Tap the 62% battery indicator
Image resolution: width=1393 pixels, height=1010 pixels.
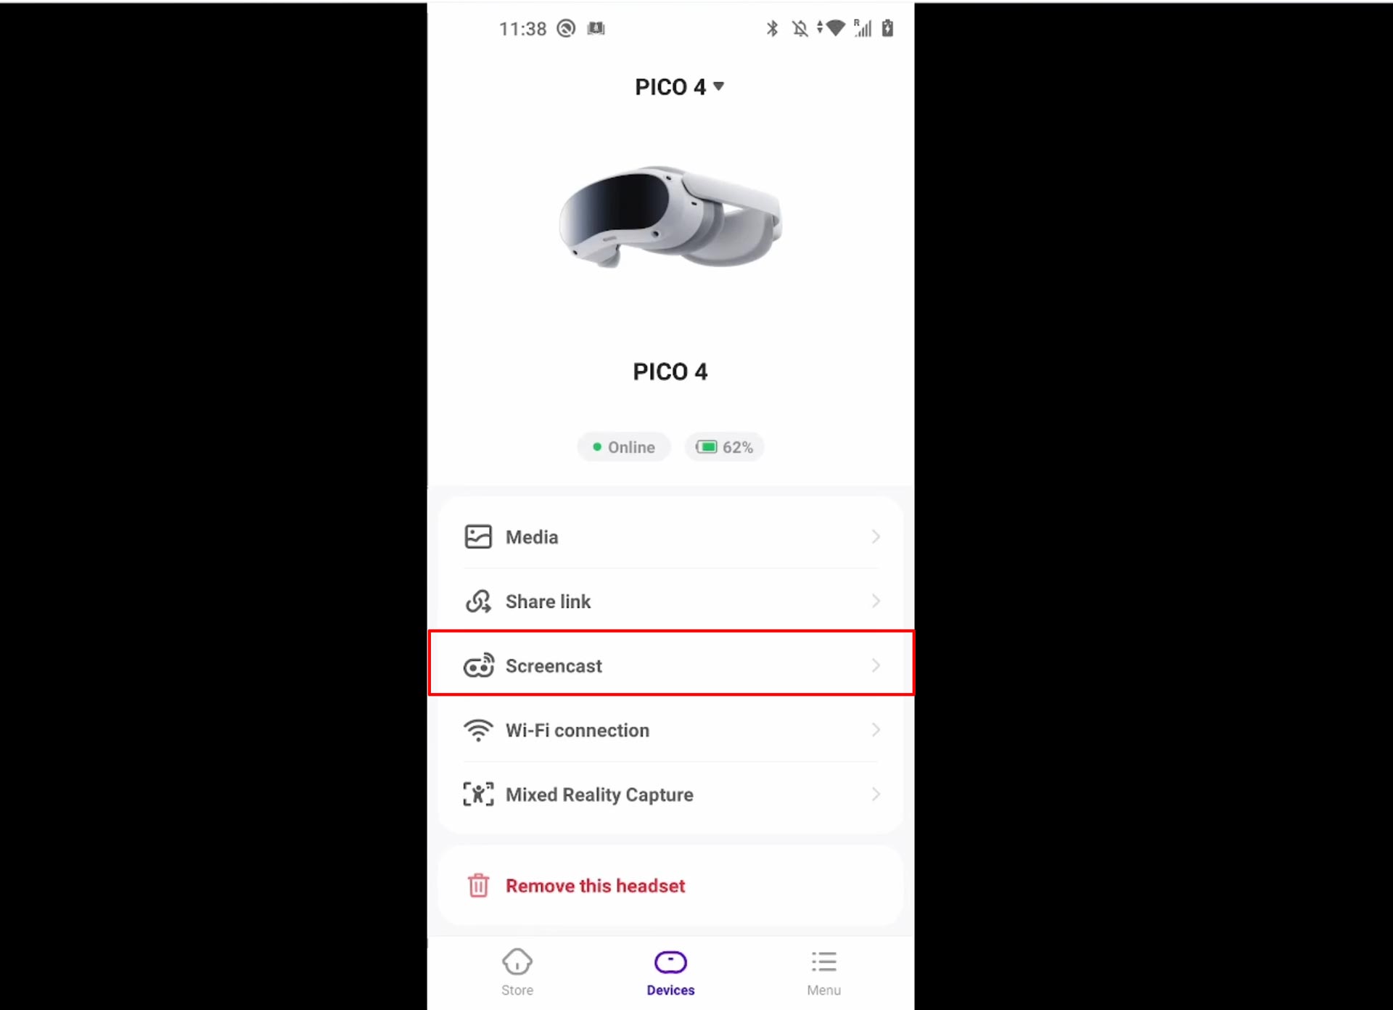(724, 447)
